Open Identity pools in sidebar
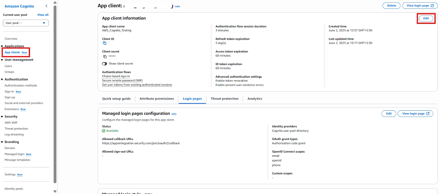The height and width of the screenshot is (194, 440). point(14,189)
